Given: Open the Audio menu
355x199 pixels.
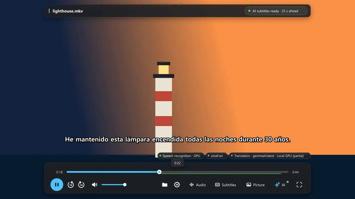Looking at the screenshot, I should coord(198,185).
